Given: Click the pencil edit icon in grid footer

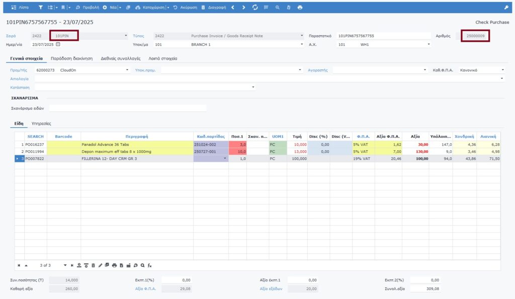Looking at the screenshot, I should click(100, 265).
